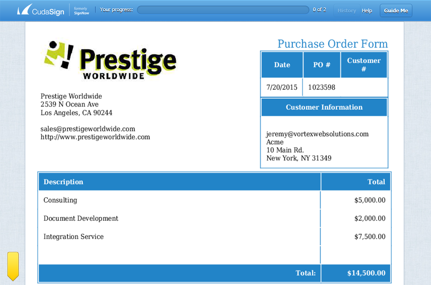Click '2539 N Ocean Ave' address line

pos(70,104)
